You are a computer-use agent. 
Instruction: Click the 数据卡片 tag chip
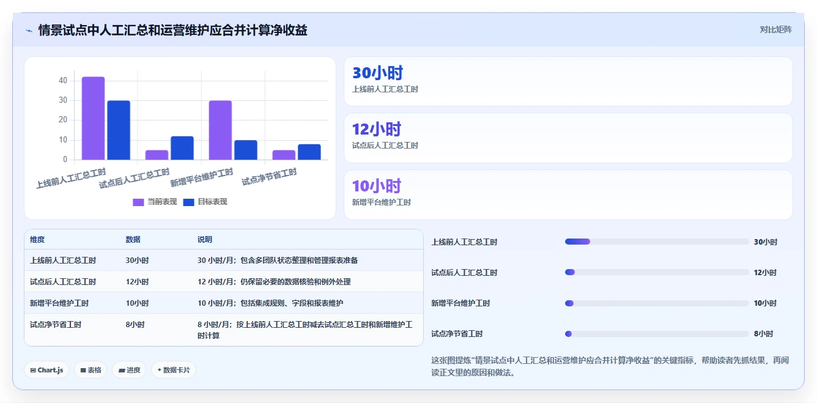[x=174, y=370]
